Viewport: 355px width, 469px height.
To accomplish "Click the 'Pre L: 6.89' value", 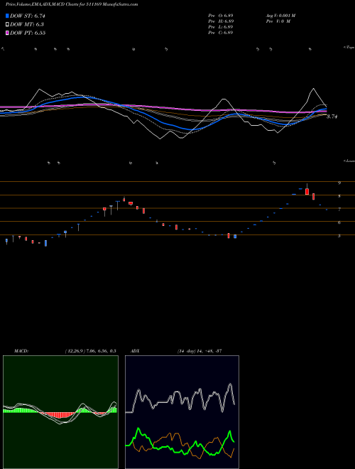I will point(221,27).
